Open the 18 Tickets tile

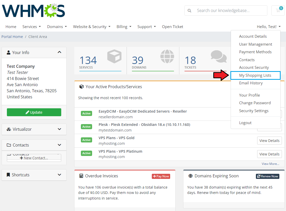pyautogui.click(x=205, y=61)
